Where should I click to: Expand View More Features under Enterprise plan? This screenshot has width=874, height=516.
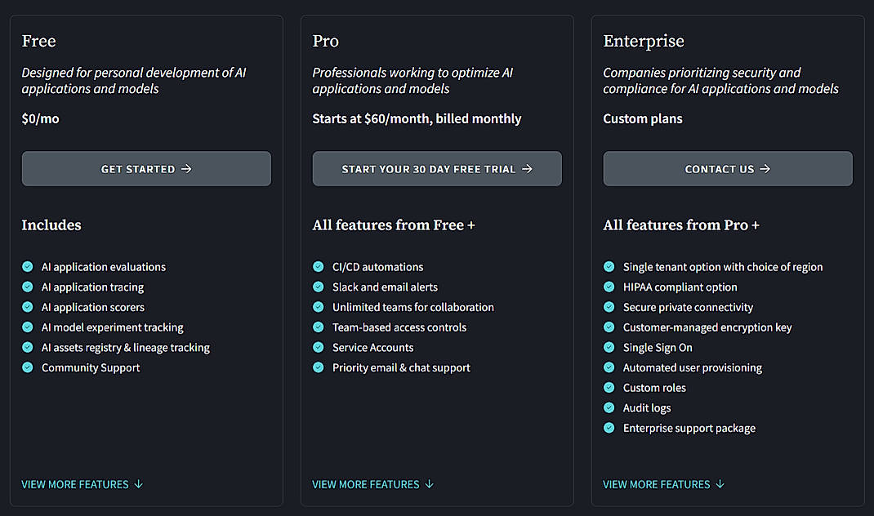click(664, 484)
